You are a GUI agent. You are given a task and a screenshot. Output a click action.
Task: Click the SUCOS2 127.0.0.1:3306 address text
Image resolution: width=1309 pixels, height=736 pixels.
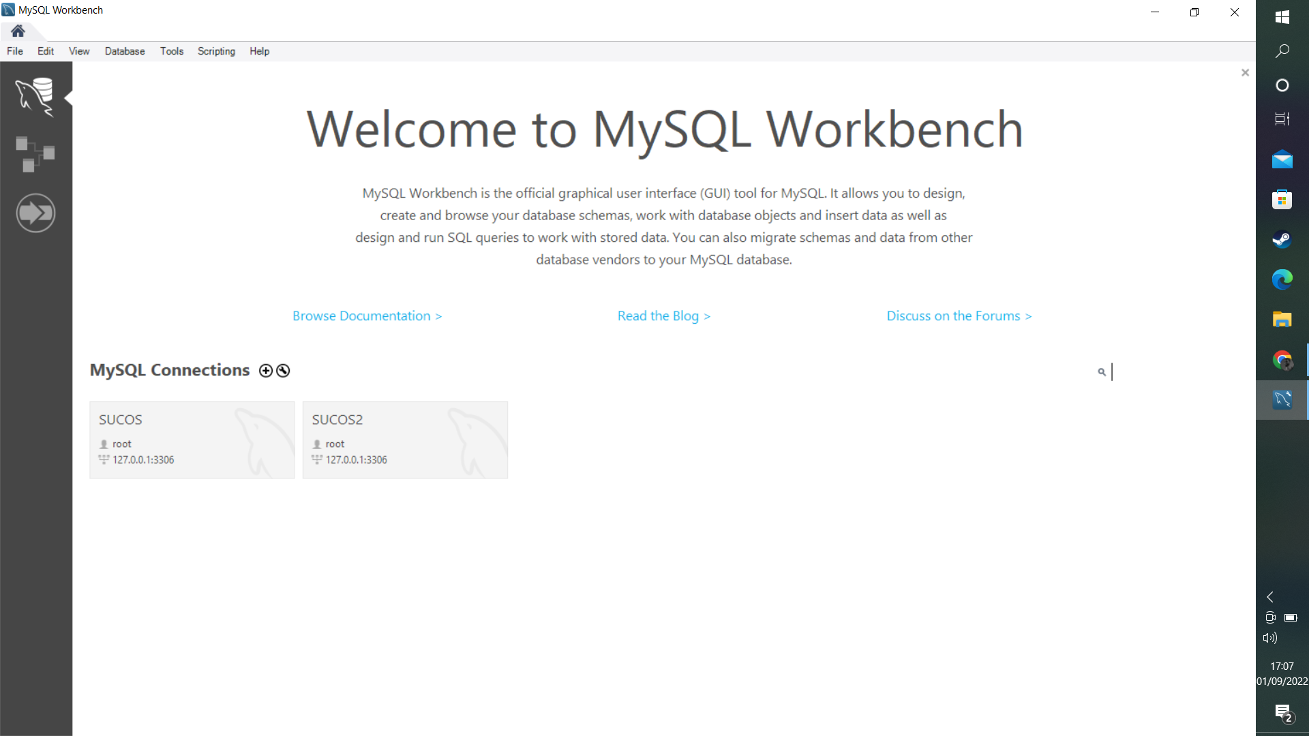(357, 460)
